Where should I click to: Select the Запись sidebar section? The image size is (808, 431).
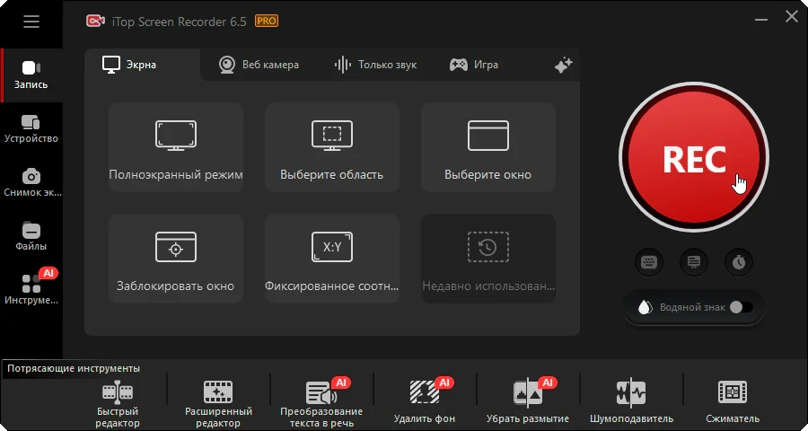click(31, 75)
